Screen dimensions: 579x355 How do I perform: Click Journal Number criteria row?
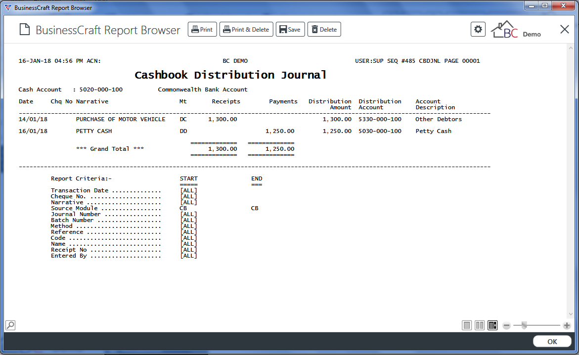pyautogui.click(x=124, y=214)
